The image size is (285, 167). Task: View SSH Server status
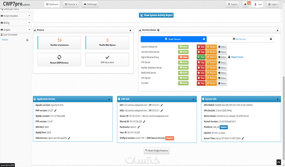(222, 78)
